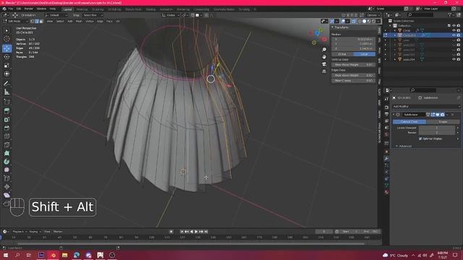Open the File menu

point(11,9)
